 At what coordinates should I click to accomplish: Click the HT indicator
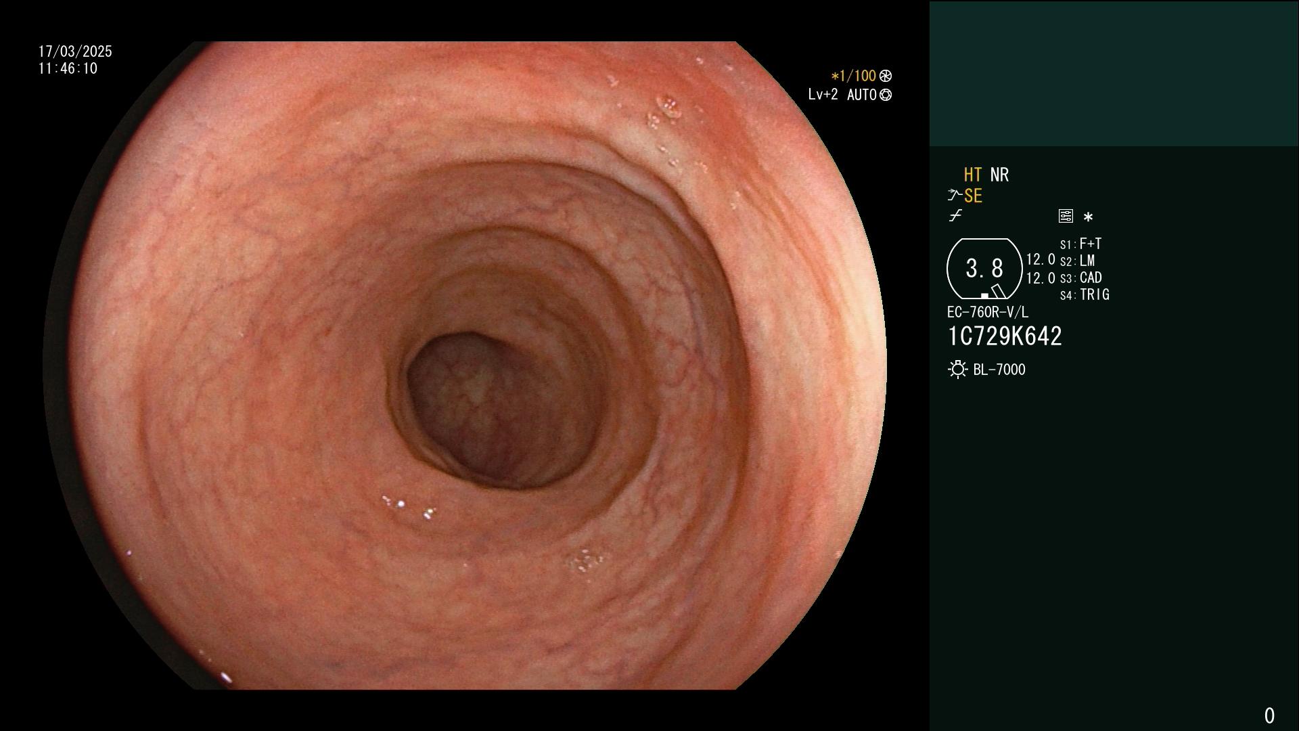(x=972, y=175)
